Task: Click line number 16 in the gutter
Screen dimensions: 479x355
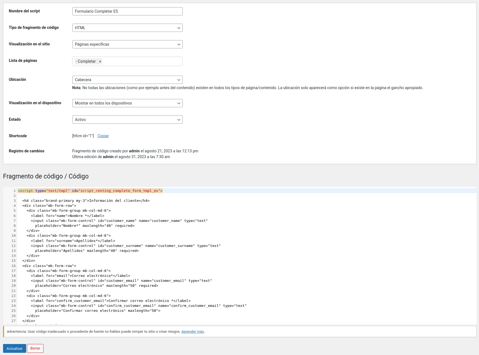Action: point(14,266)
